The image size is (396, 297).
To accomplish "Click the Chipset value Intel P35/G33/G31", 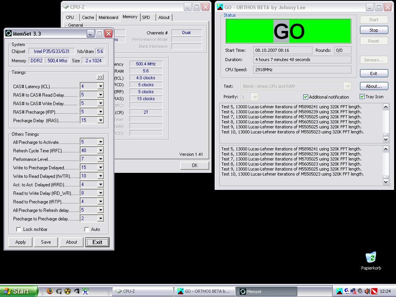I will (52, 51).
